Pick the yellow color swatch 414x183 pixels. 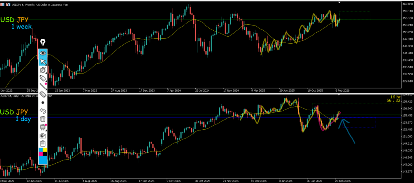coord(45,150)
